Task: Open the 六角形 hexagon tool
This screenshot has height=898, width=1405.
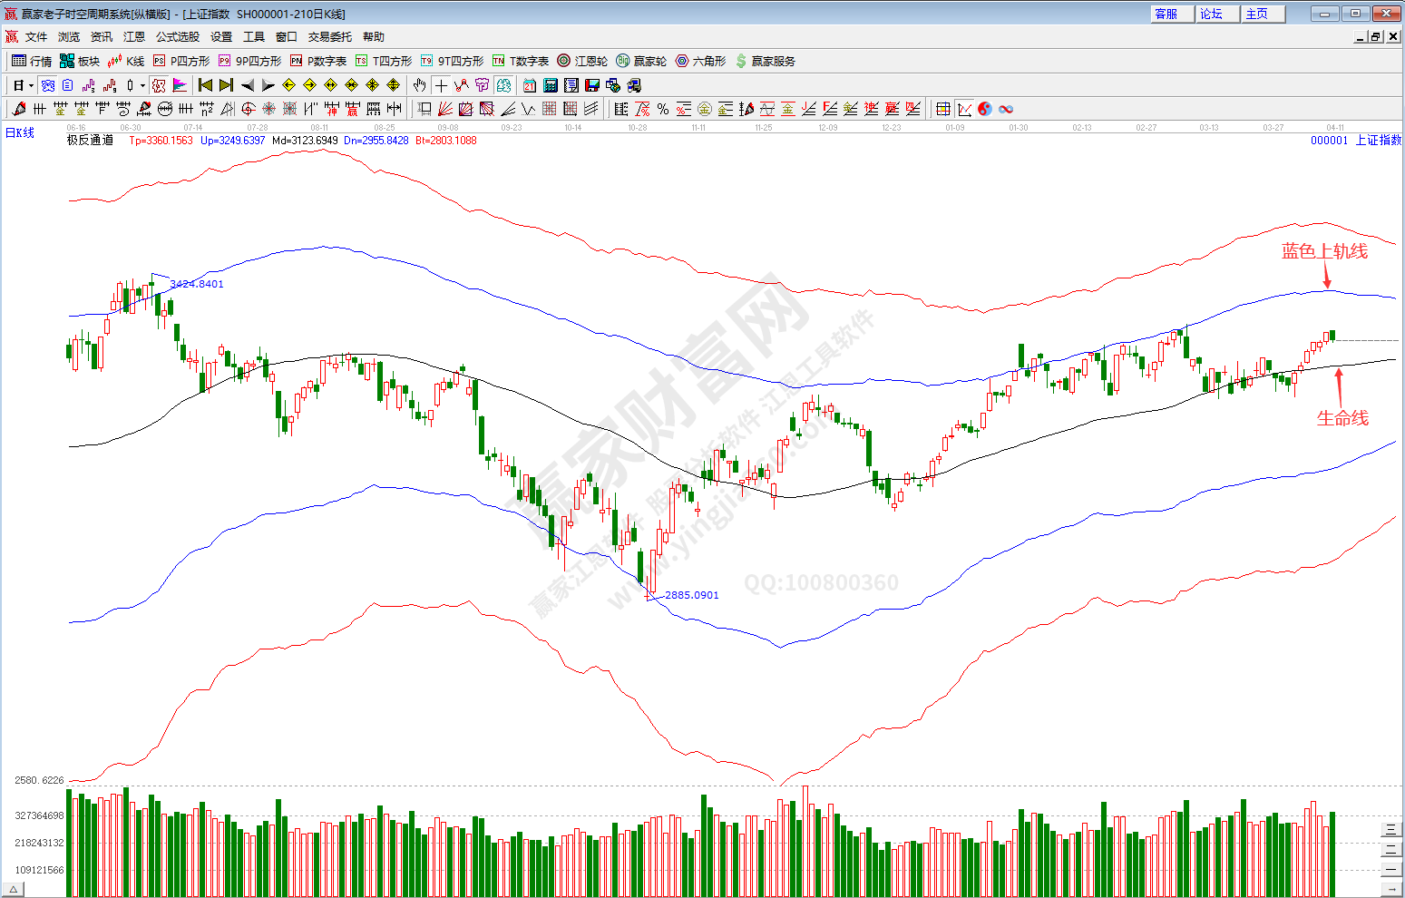Action: (701, 61)
